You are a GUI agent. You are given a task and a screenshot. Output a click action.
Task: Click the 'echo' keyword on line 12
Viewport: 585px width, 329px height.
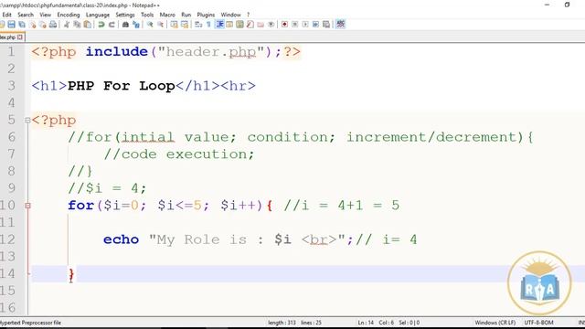coord(121,239)
